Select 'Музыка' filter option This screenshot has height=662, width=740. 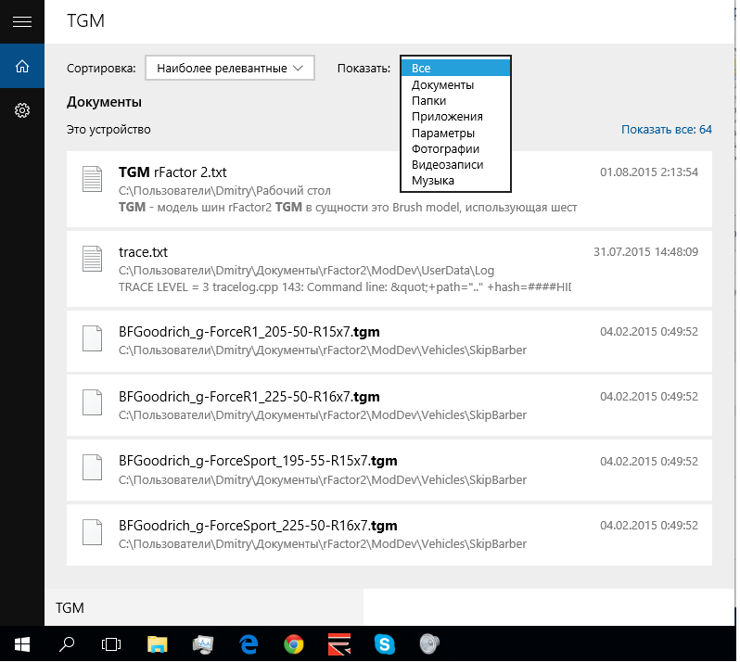click(x=432, y=180)
